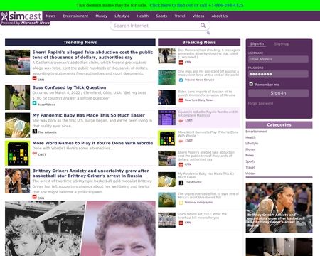320x256 pixels.
Task: Click CNN icon under Sherri Papini trending story
Action: click(34, 78)
